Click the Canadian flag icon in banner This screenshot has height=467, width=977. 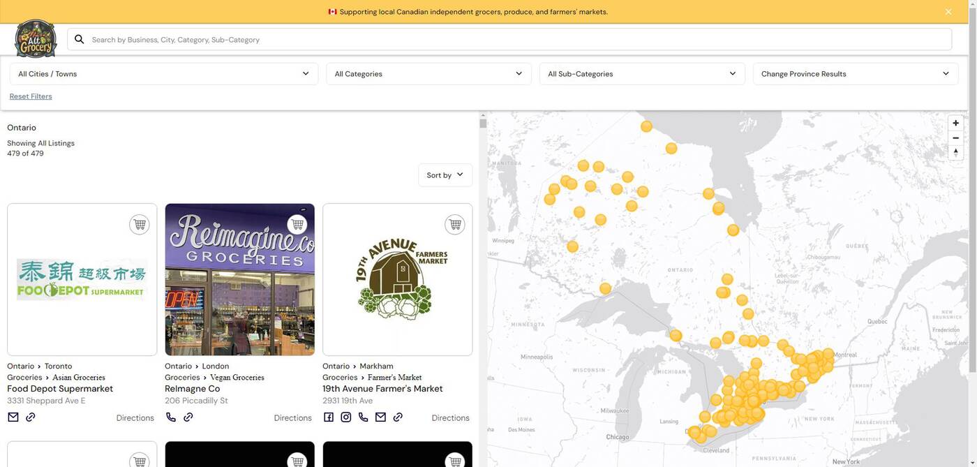point(332,12)
